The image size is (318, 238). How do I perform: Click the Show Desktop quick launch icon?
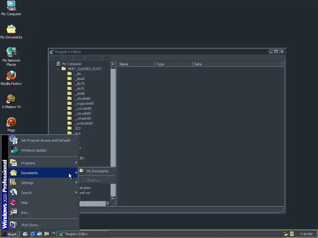(x=25, y=234)
